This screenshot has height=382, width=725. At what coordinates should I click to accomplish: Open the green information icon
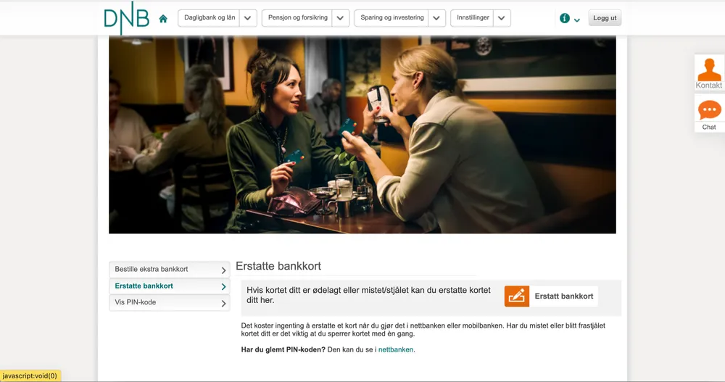tap(565, 18)
